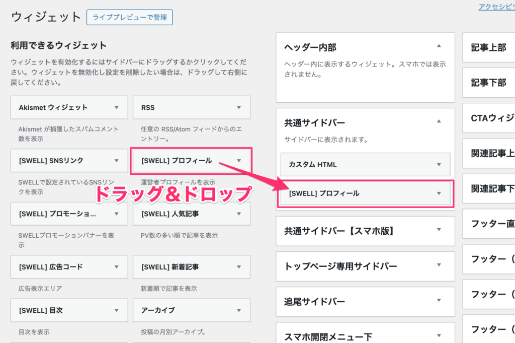Expand the アーカイブ widget arrow

coord(239,310)
